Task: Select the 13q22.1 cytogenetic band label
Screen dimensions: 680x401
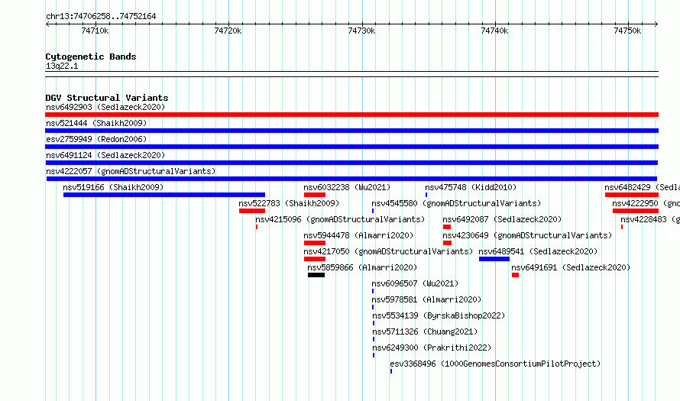Action: pos(62,66)
